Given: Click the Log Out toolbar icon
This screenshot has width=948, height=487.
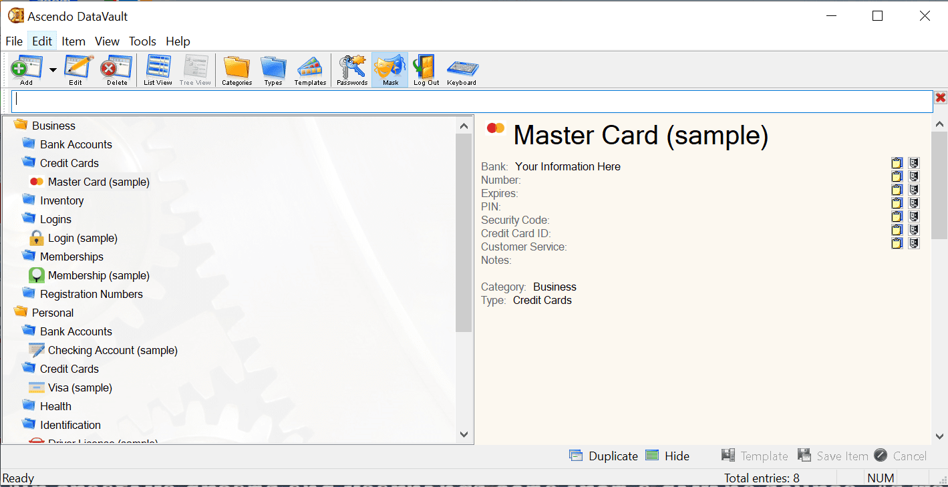Looking at the screenshot, I should click(x=426, y=70).
